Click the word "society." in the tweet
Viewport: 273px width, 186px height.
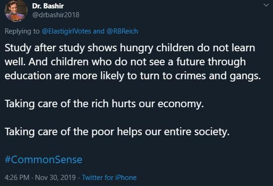pos(212,132)
